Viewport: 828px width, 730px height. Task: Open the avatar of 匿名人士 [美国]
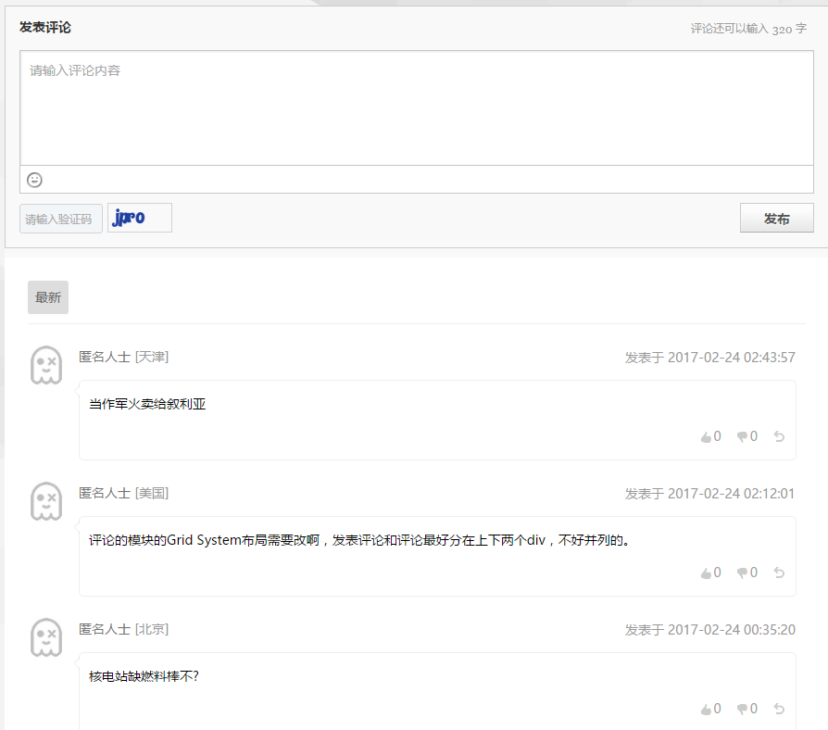tap(46, 500)
